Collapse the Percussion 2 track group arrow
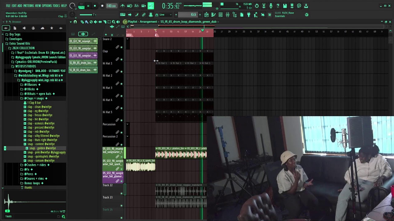 (127, 136)
